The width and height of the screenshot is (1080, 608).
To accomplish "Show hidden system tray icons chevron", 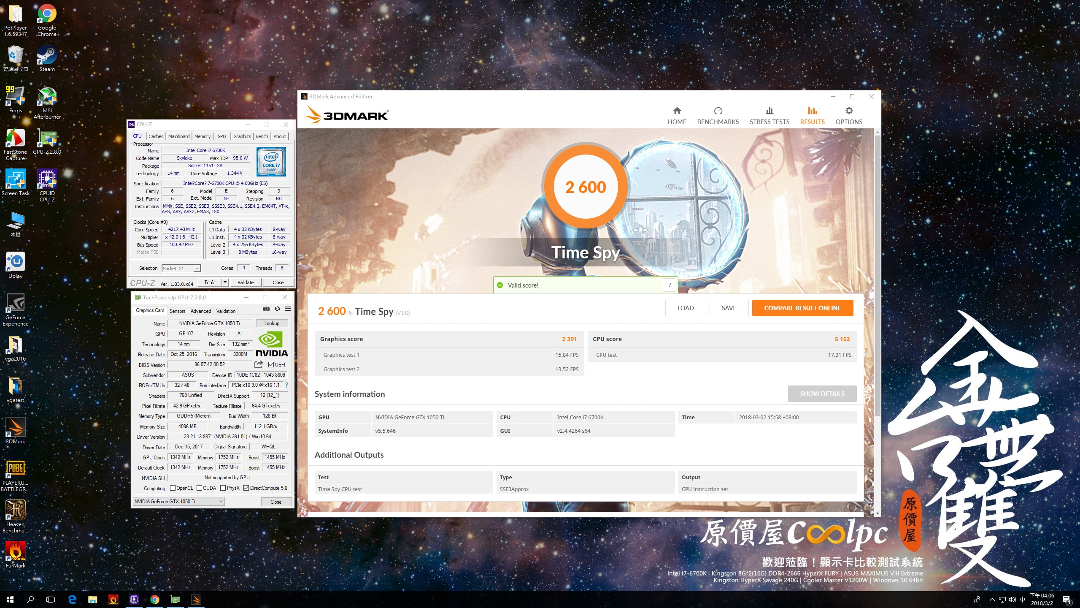I will tap(992, 600).
